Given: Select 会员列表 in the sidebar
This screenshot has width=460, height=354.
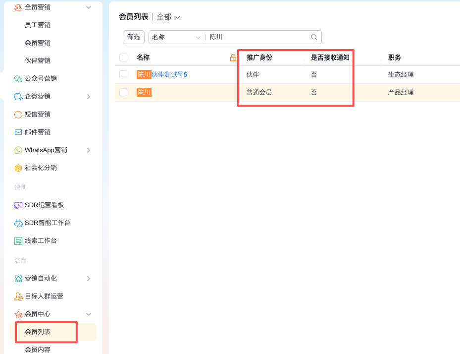Looking at the screenshot, I should (x=38, y=332).
